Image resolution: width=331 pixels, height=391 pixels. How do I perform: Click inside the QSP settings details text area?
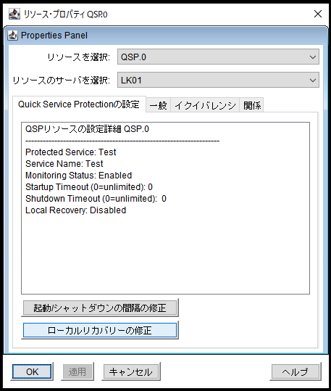(x=165, y=208)
